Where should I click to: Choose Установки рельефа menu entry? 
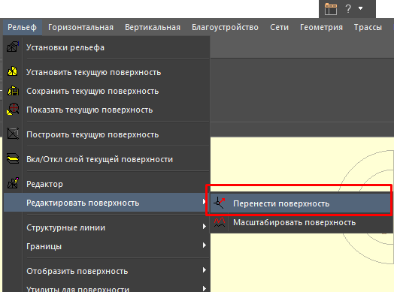[107, 47]
